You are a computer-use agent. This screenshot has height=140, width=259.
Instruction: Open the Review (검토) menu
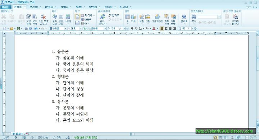[108, 7]
